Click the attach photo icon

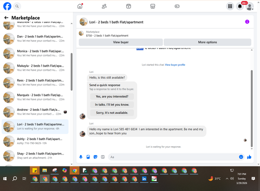(88, 157)
